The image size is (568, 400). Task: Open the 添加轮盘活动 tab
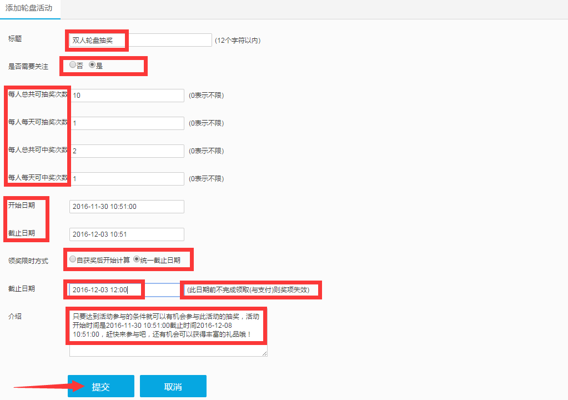[29, 9]
